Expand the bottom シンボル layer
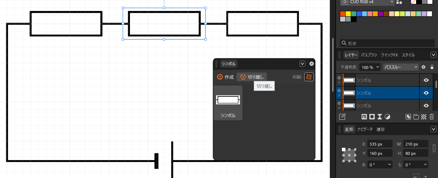 339,108
